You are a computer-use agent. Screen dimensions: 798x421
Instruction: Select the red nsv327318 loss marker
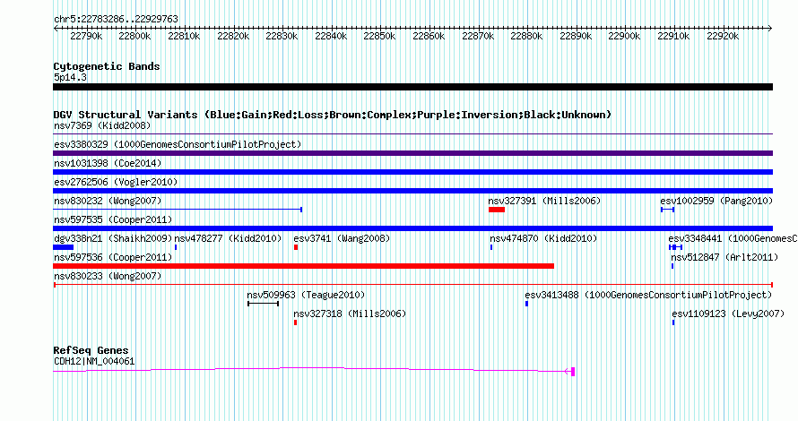click(295, 322)
